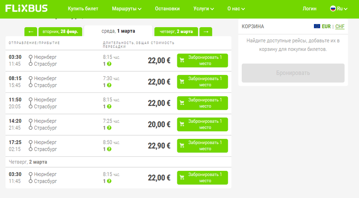Reserve a seat on the 20,00 € trip
359x198 pixels.
(x=202, y=124)
